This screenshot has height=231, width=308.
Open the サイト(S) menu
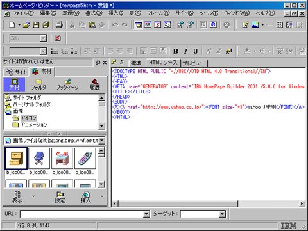[x=185, y=13]
